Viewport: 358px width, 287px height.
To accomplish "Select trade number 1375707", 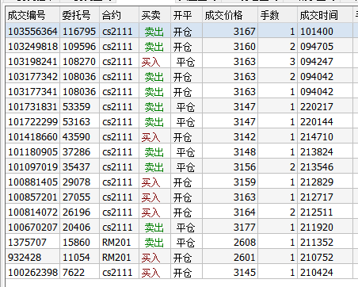I will coord(27,243).
